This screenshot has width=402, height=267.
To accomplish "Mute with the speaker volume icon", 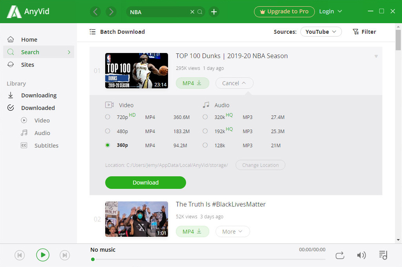I will 361,255.
